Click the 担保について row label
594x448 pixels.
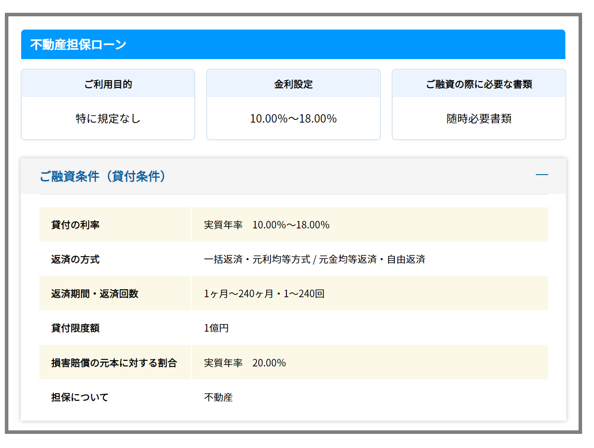[80, 397]
